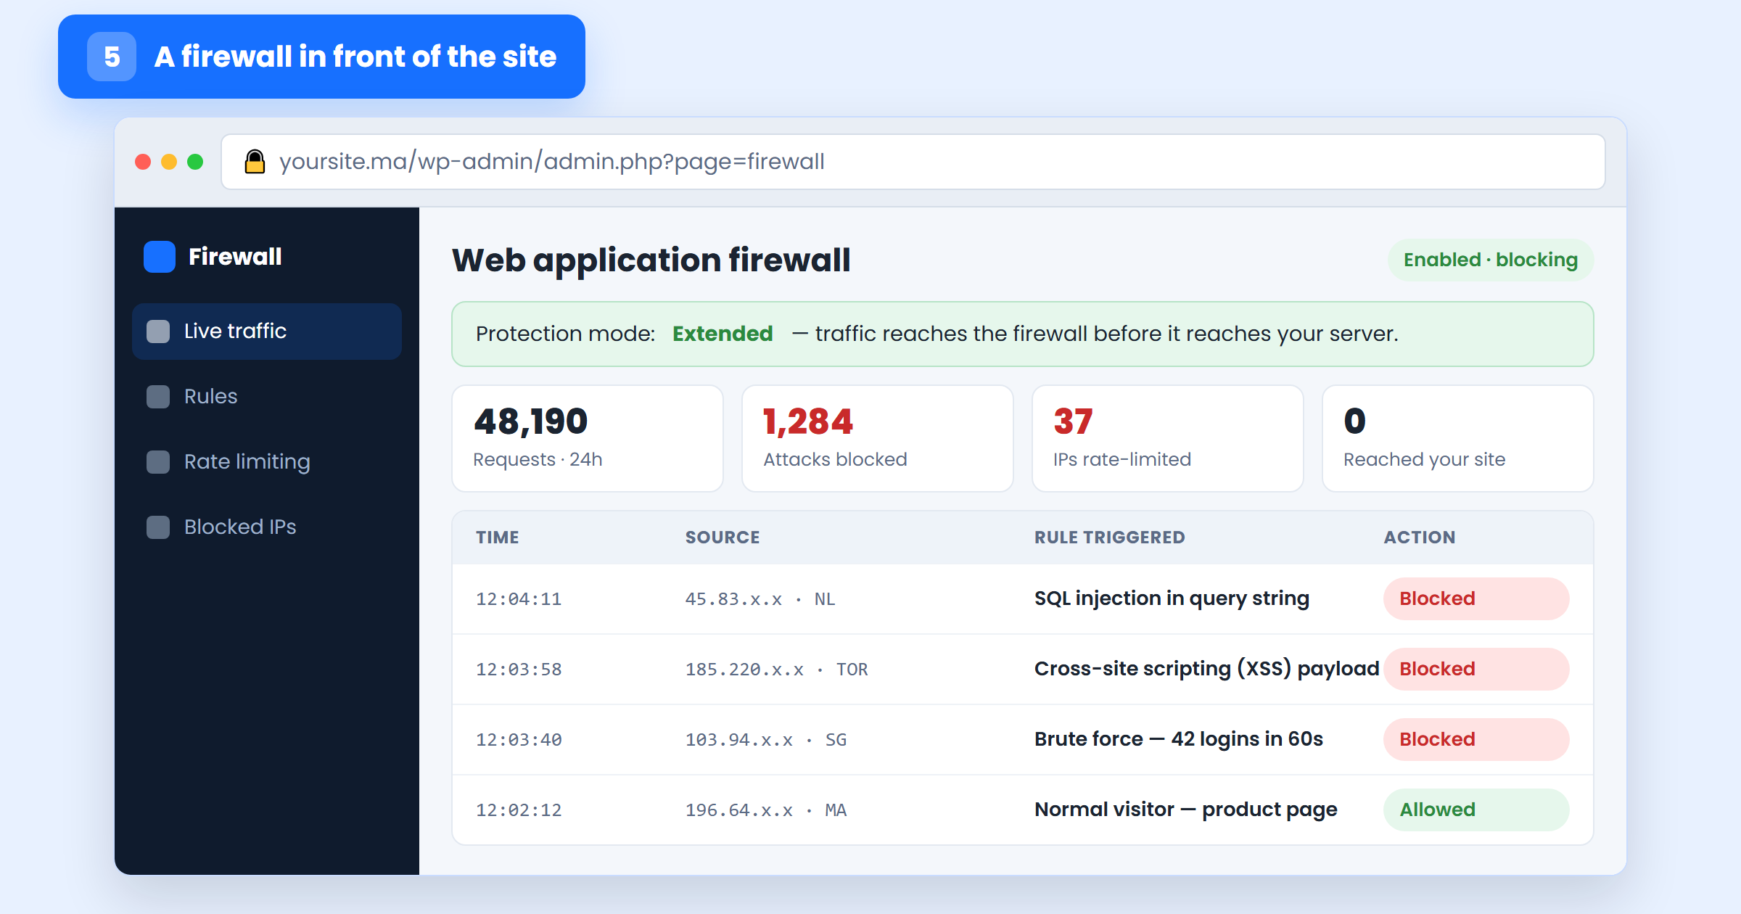Image resolution: width=1741 pixels, height=914 pixels.
Task: Go to Rate limiting page
Action: pos(267,462)
